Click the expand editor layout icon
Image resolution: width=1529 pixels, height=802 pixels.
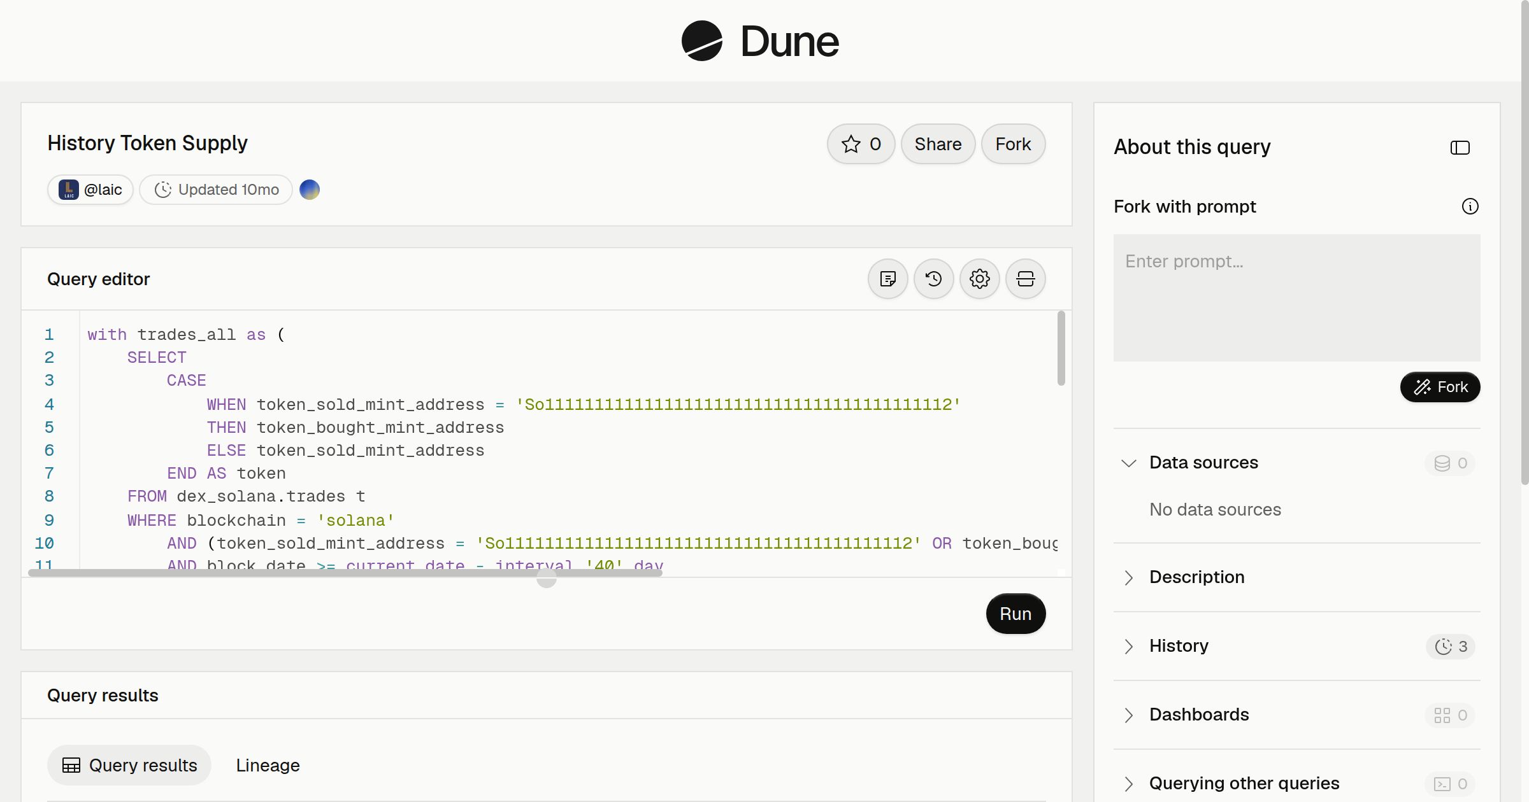(x=1026, y=279)
